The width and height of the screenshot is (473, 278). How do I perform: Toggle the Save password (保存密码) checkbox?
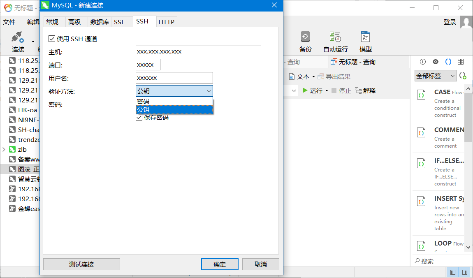139,118
